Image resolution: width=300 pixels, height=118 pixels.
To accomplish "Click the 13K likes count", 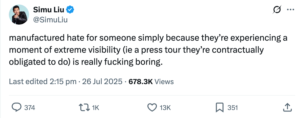I will [165, 108].
